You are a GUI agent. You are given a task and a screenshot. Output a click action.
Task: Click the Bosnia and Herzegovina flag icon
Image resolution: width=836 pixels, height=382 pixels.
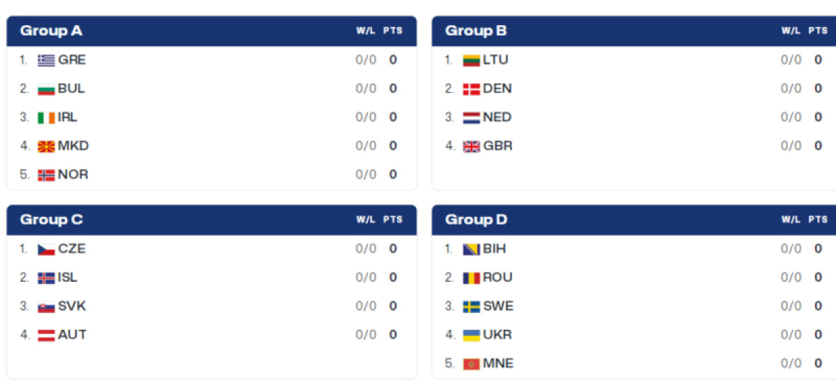coord(472,249)
